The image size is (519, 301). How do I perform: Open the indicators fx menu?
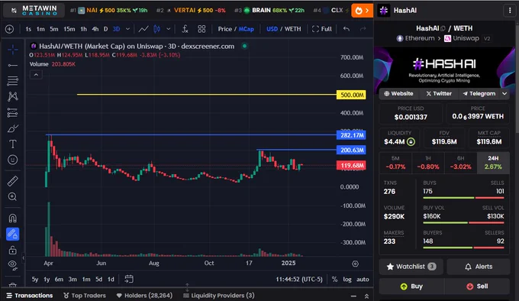tap(185, 29)
